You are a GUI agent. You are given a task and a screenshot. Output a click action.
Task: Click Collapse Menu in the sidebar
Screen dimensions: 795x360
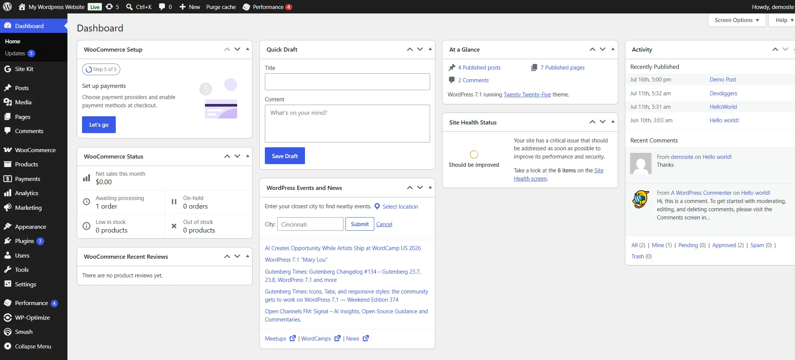(34, 346)
